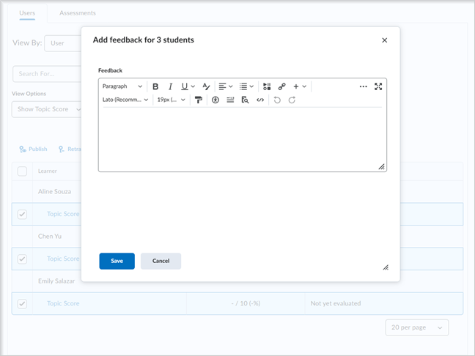
Task: Open the Insert Stuff tool
Action: point(267,86)
